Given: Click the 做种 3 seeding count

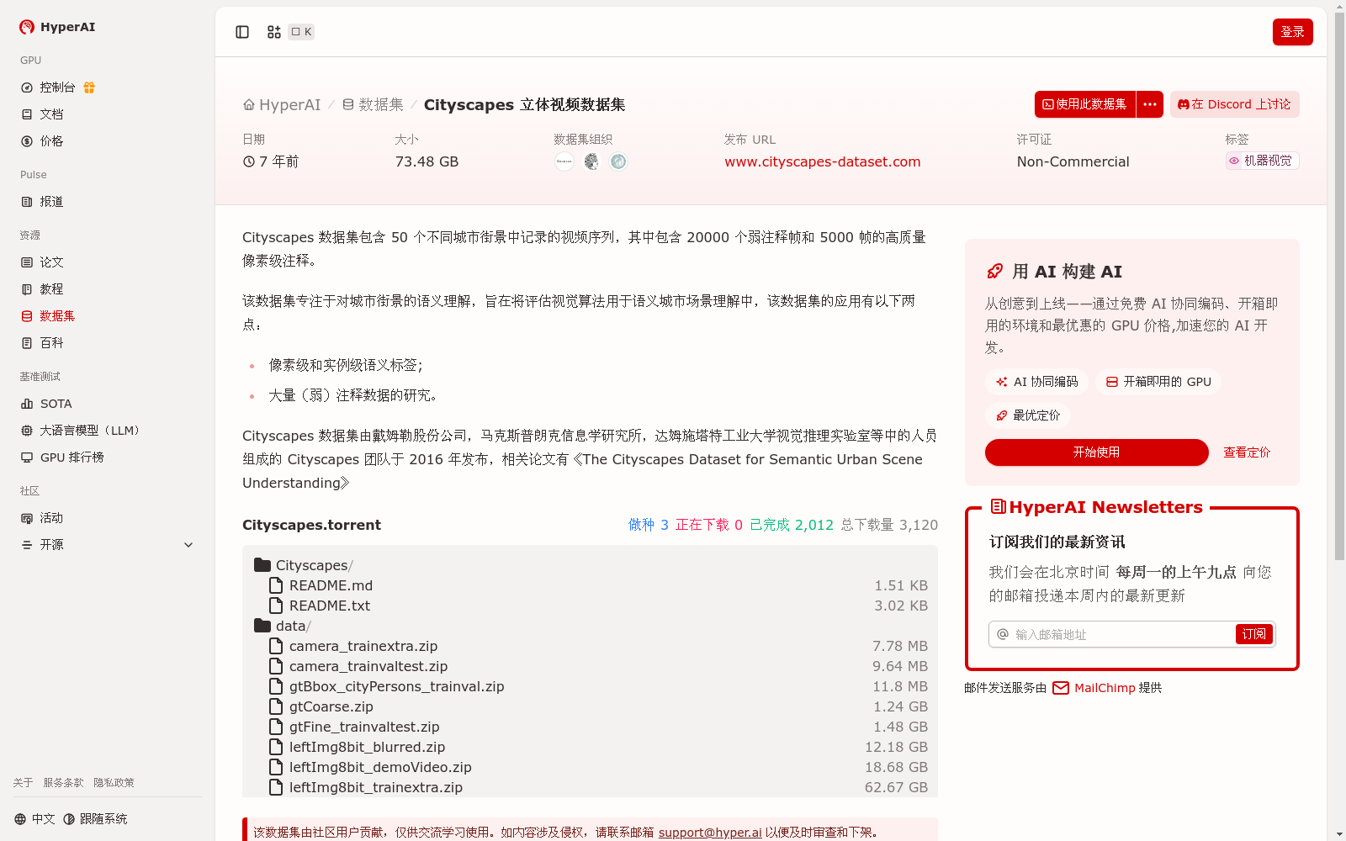Looking at the screenshot, I should [649, 525].
